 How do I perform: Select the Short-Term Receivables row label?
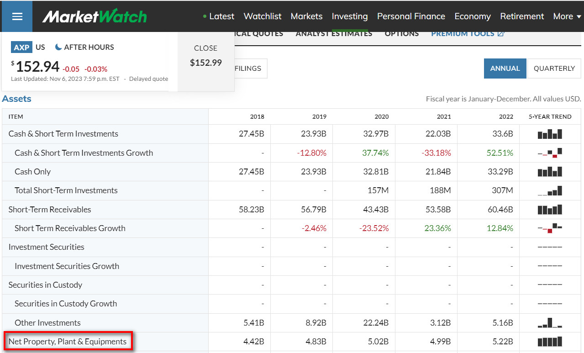point(50,210)
